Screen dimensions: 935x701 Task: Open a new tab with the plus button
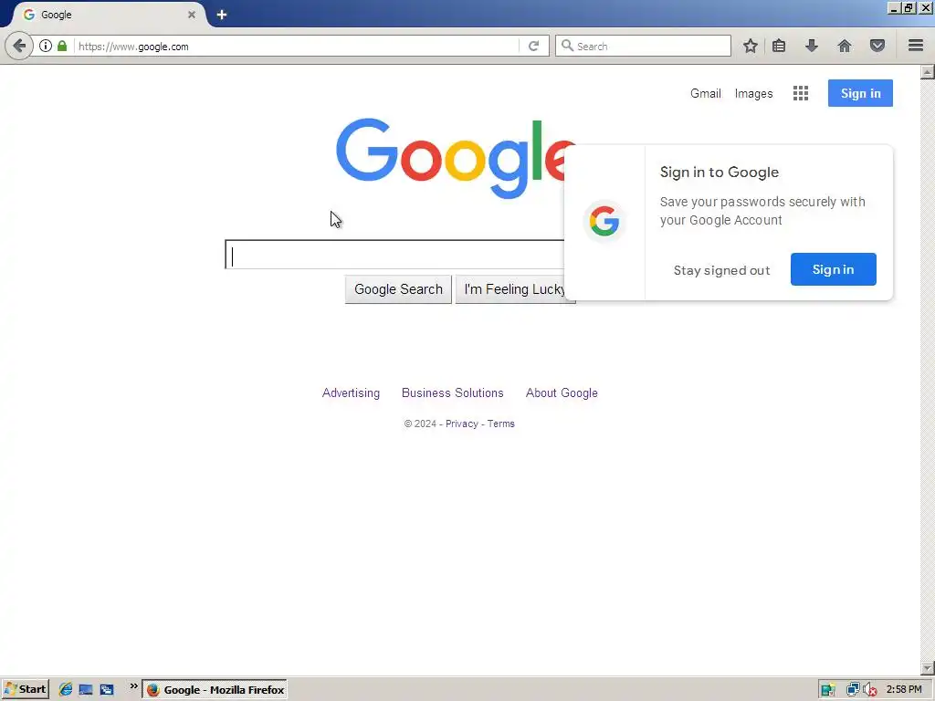coord(222,15)
